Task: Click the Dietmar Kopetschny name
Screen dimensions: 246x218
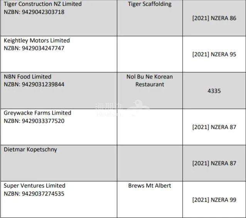Action: 30,150
